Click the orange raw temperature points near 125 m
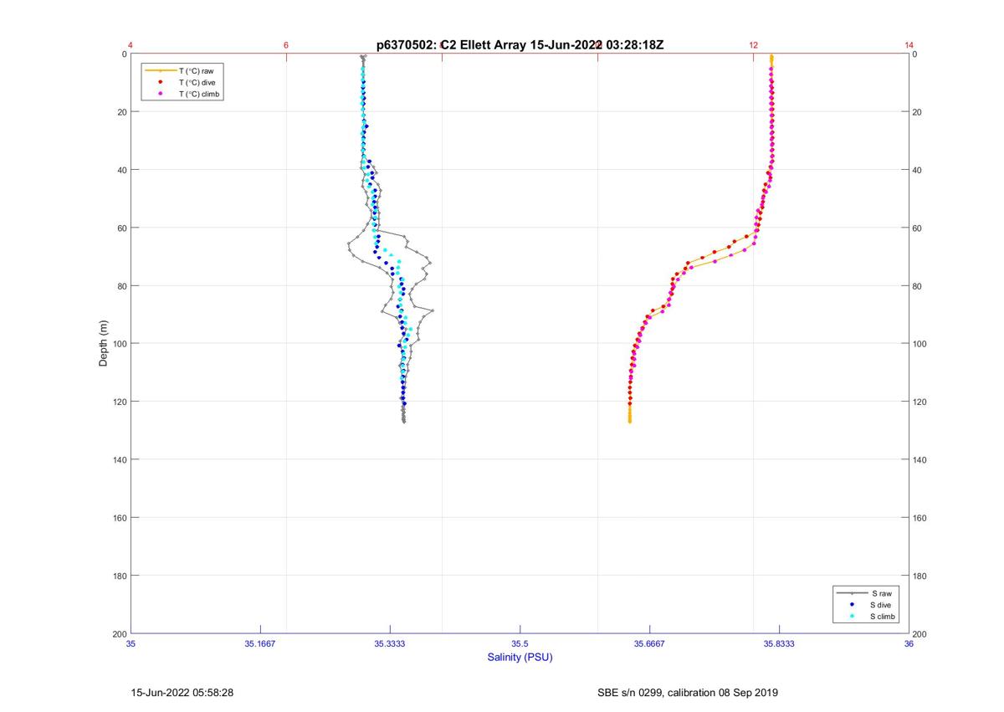Screen dimensions: 1004x712 pyautogui.click(x=629, y=415)
